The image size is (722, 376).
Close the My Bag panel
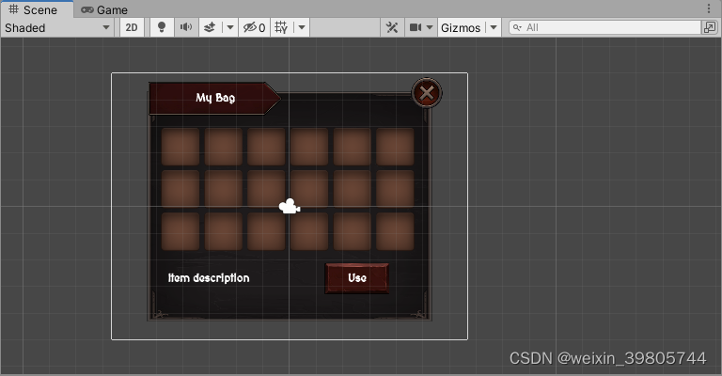[427, 92]
